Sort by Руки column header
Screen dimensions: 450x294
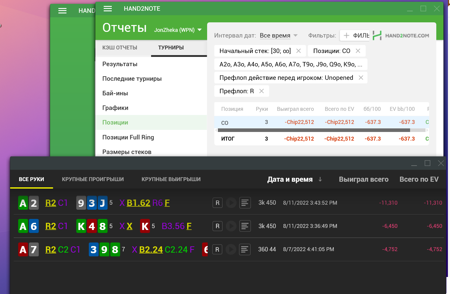tap(262, 109)
